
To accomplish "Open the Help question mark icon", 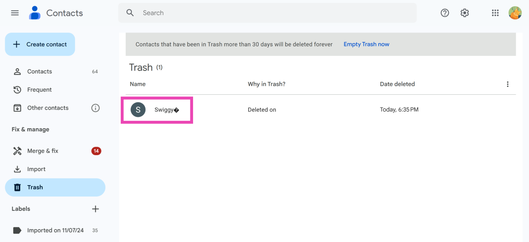I will click(445, 13).
